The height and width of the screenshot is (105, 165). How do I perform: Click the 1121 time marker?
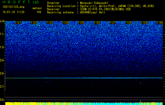coord(18,23)
